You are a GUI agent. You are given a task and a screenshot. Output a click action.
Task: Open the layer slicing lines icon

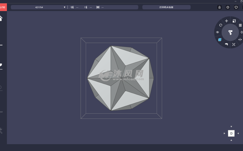point(240,25)
